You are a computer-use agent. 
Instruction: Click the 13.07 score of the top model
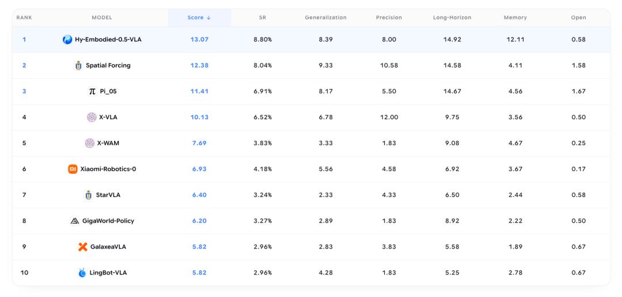pos(199,39)
